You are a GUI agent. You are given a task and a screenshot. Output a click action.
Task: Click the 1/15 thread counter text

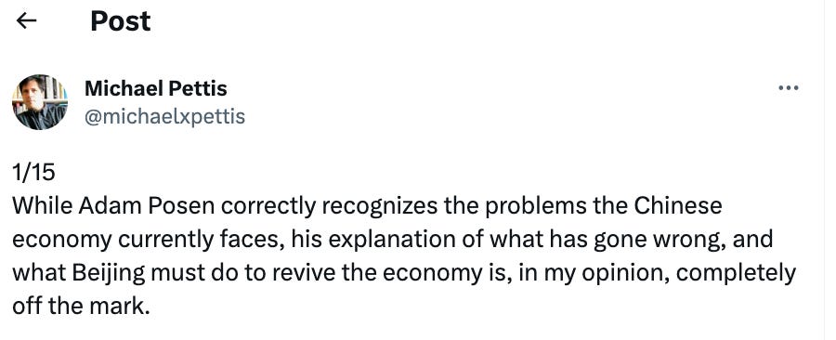(x=33, y=172)
